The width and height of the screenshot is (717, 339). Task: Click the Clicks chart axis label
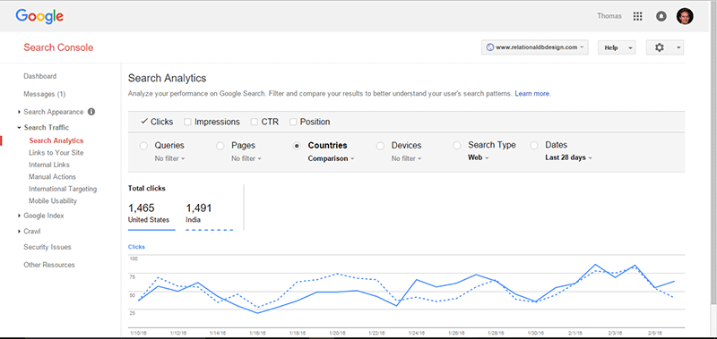[x=136, y=247]
